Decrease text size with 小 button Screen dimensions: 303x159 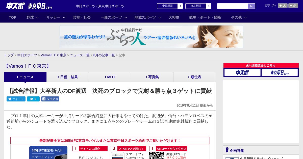tap(293, 6)
